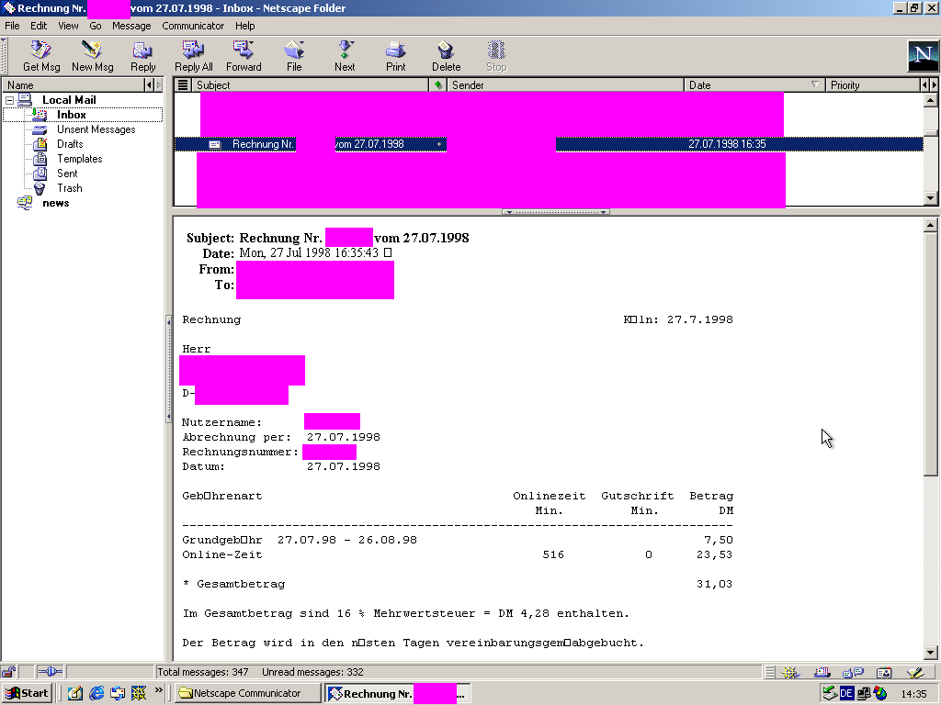Click the Reply toolbar icon

tap(142, 56)
